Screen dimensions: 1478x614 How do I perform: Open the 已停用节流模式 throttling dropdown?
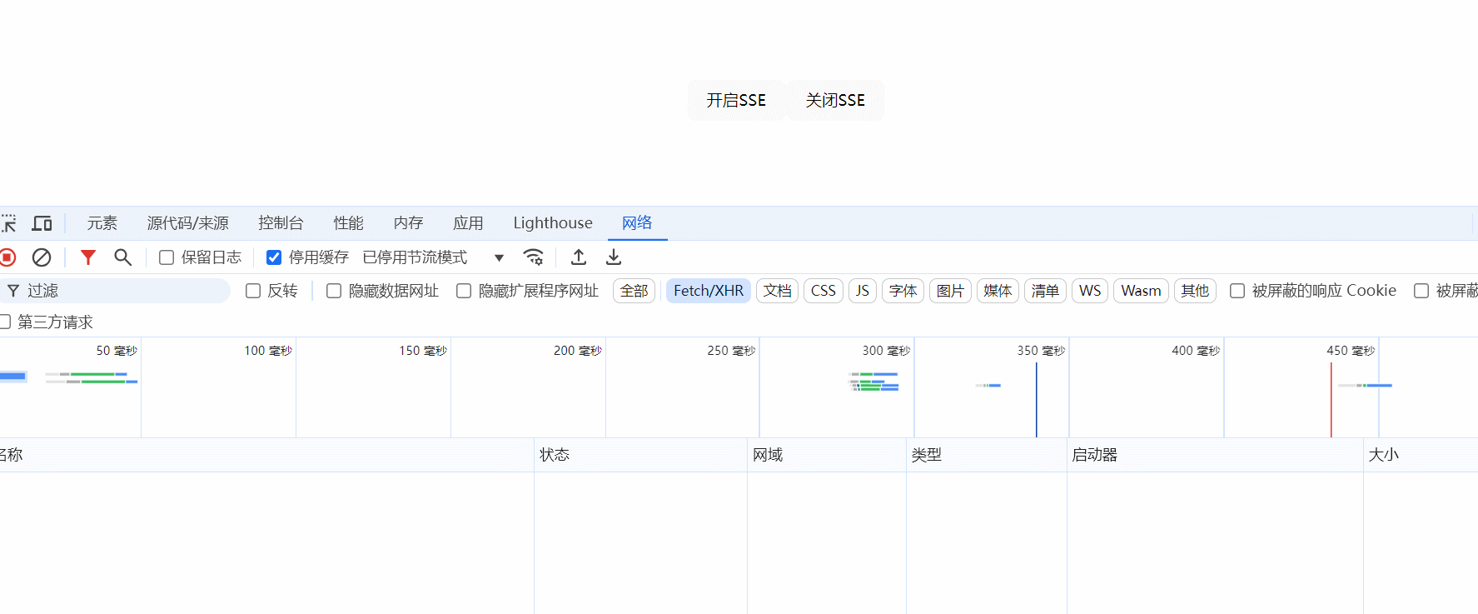tap(433, 257)
